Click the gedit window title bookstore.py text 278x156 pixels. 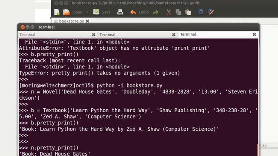(x=136, y=3)
